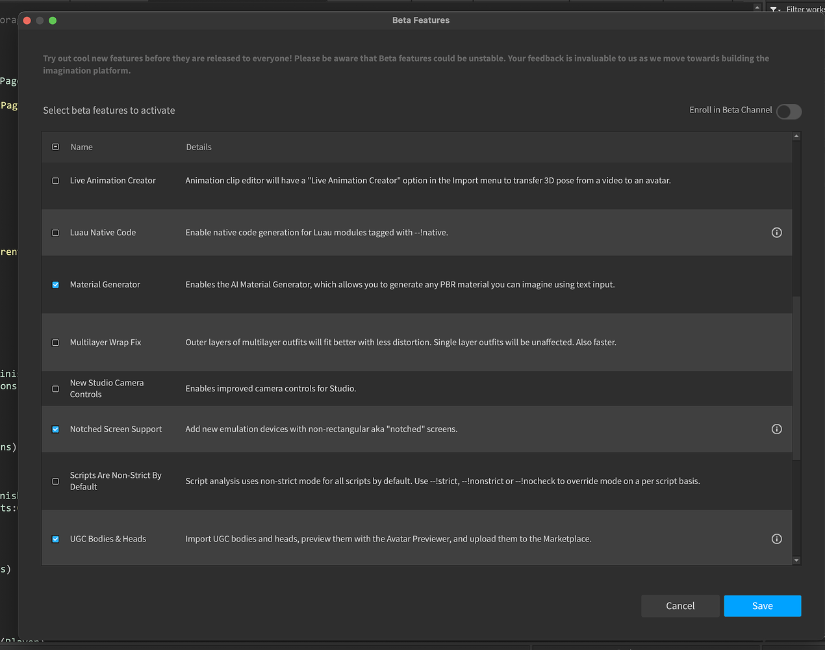
Task: View info about UGC Bodies & Heads feature
Action: [777, 539]
